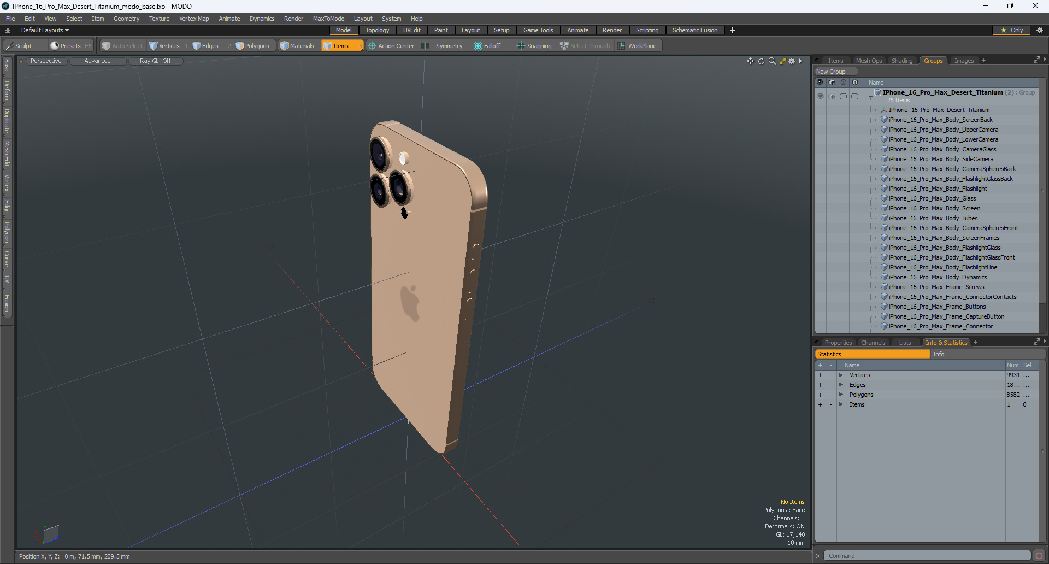Click the eye visibility column header
Image resolution: width=1049 pixels, height=564 pixels.
pyautogui.click(x=820, y=83)
